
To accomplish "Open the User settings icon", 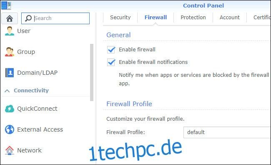I will point(10,31).
